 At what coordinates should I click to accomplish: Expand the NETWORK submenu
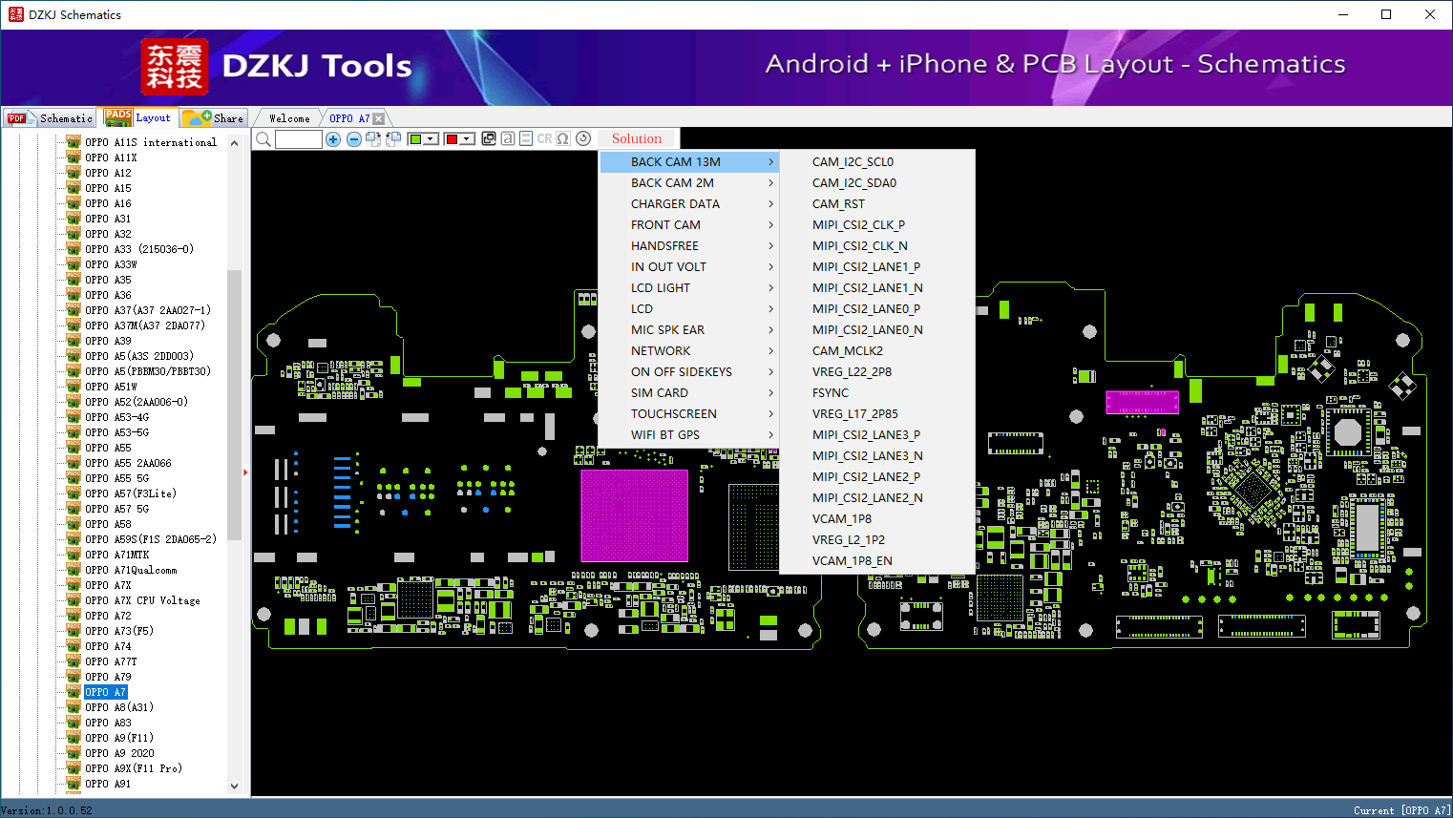click(689, 351)
